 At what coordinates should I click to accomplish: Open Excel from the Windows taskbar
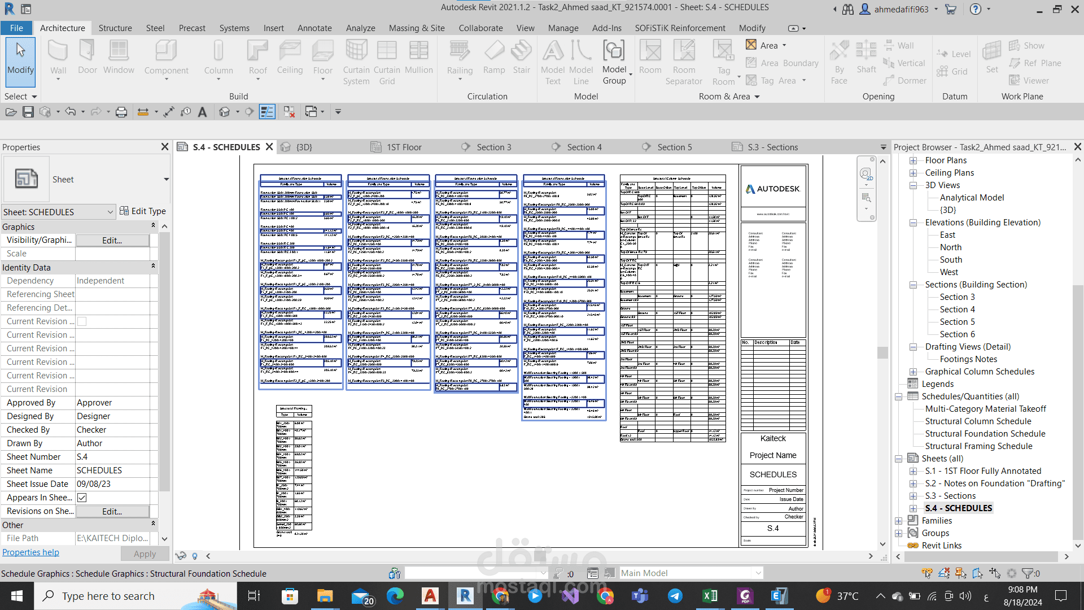710,596
